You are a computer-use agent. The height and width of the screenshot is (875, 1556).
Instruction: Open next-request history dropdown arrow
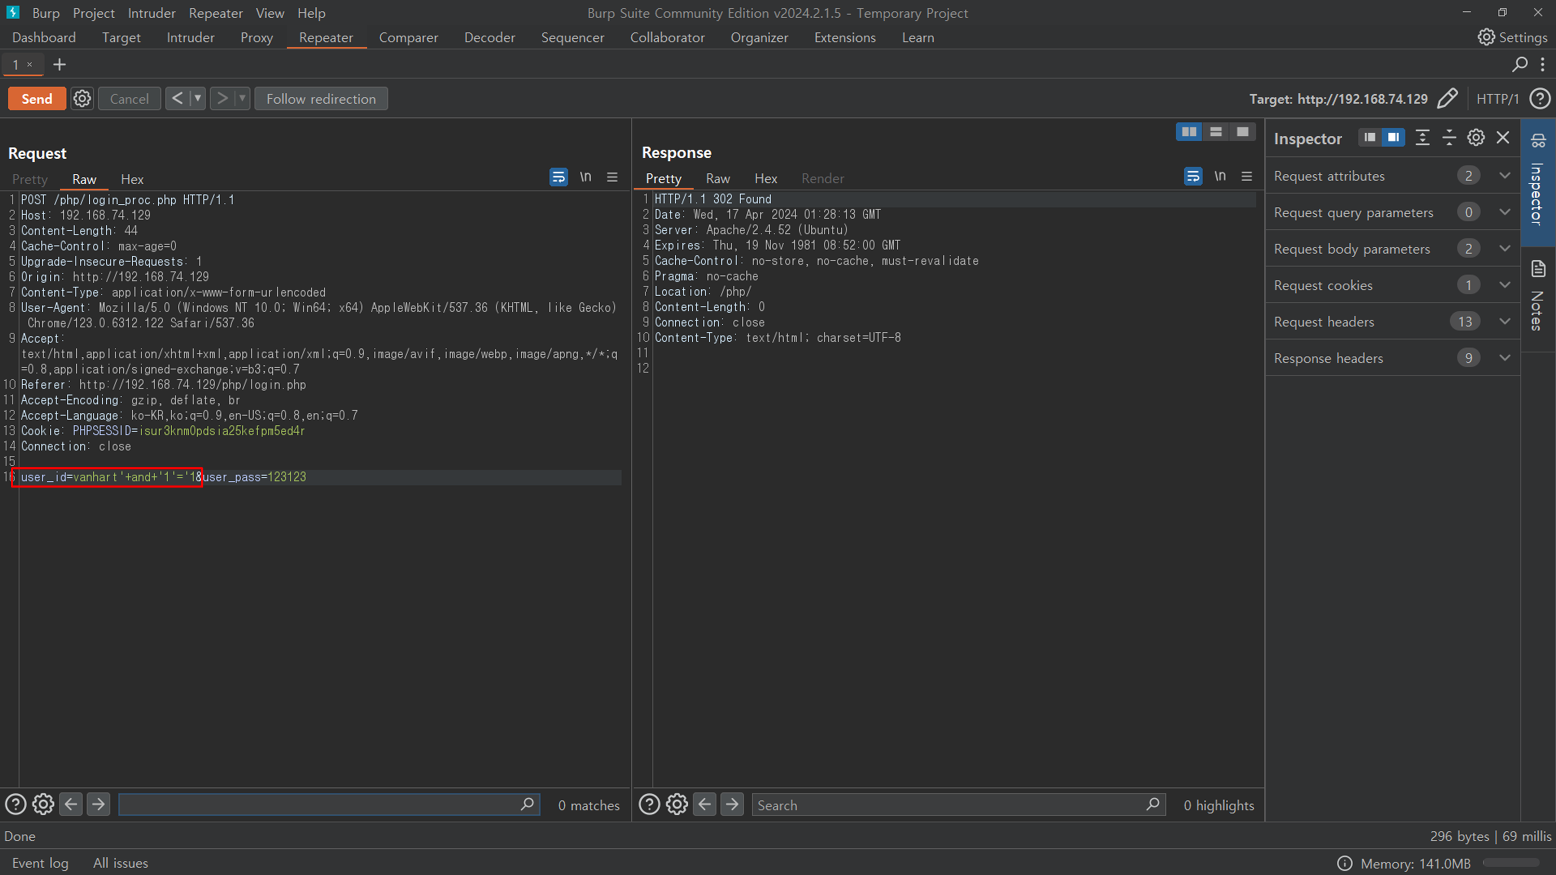[x=242, y=99]
